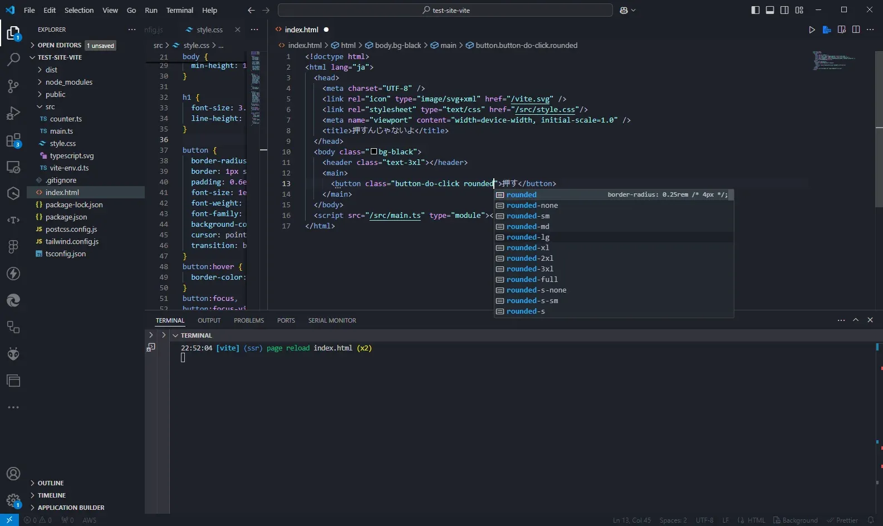The height and width of the screenshot is (526, 883).
Task: Open the Extensions view
Action: 13,140
